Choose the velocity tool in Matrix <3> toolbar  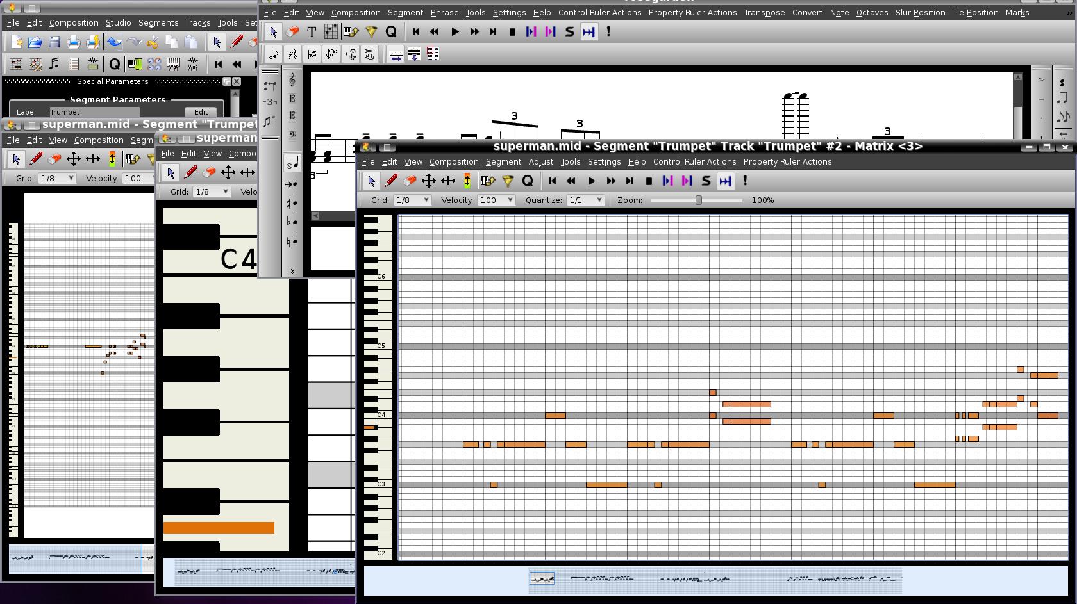467,181
